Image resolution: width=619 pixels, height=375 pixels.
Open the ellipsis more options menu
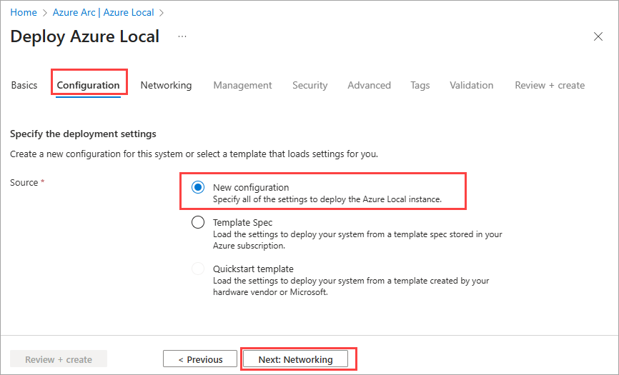(x=182, y=36)
